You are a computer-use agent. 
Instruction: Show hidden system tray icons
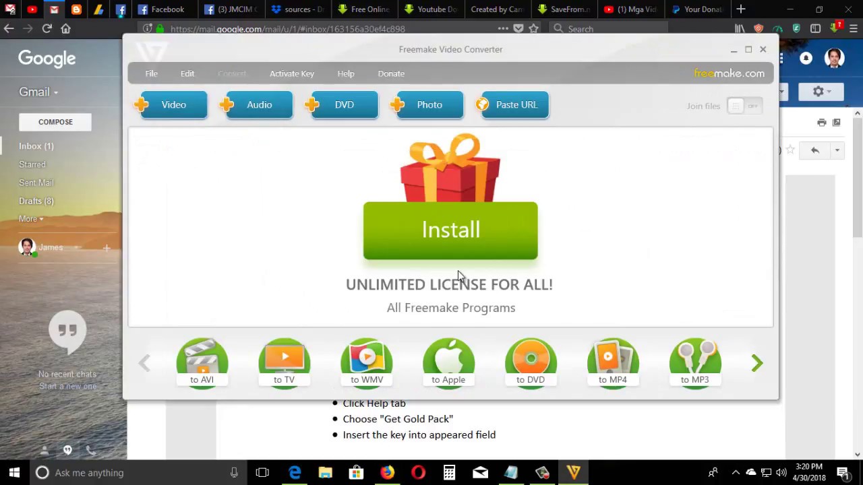736,472
